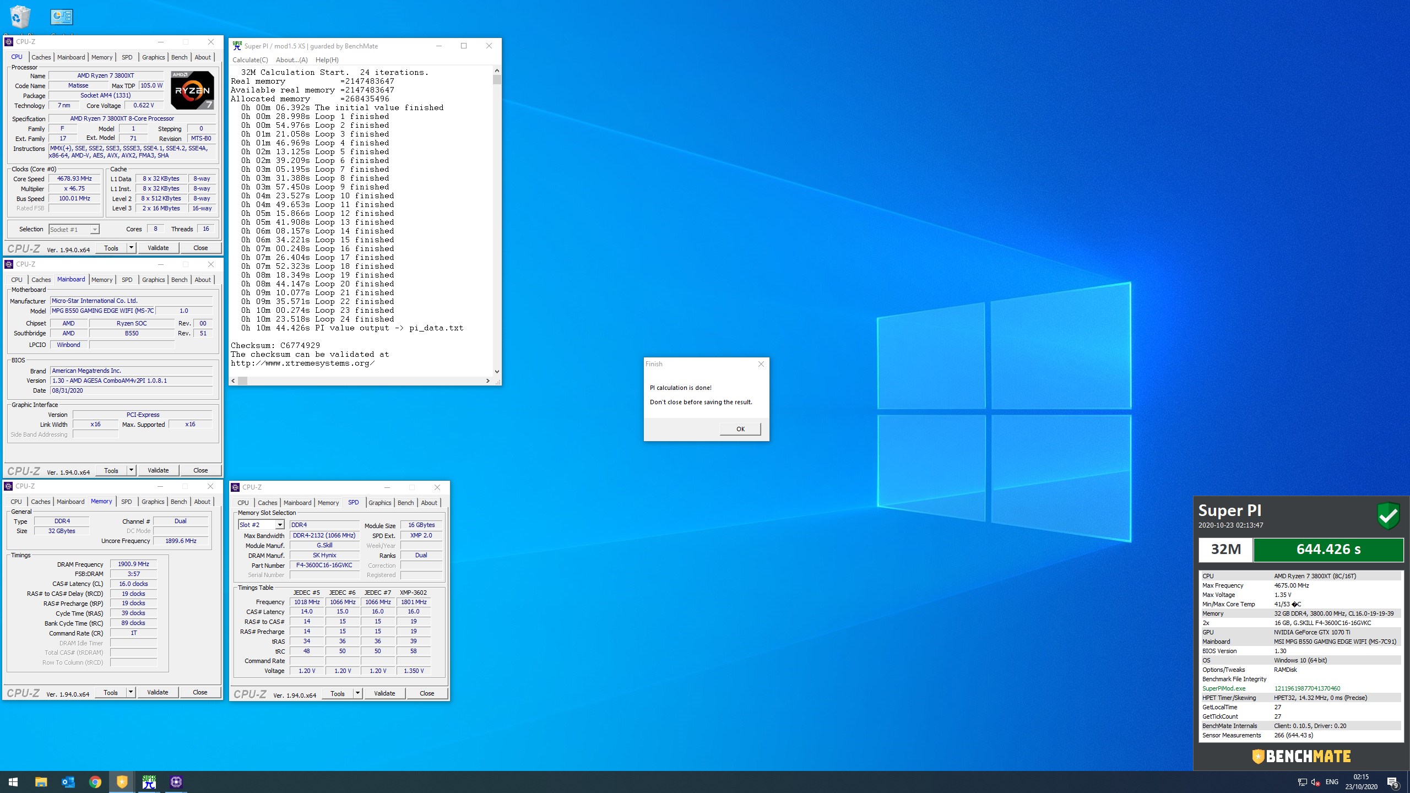The width and height of the screenshot is (1410, 793).
Task: Click Validate in the SPD CPU-Z window
Action: pos(384,693)
